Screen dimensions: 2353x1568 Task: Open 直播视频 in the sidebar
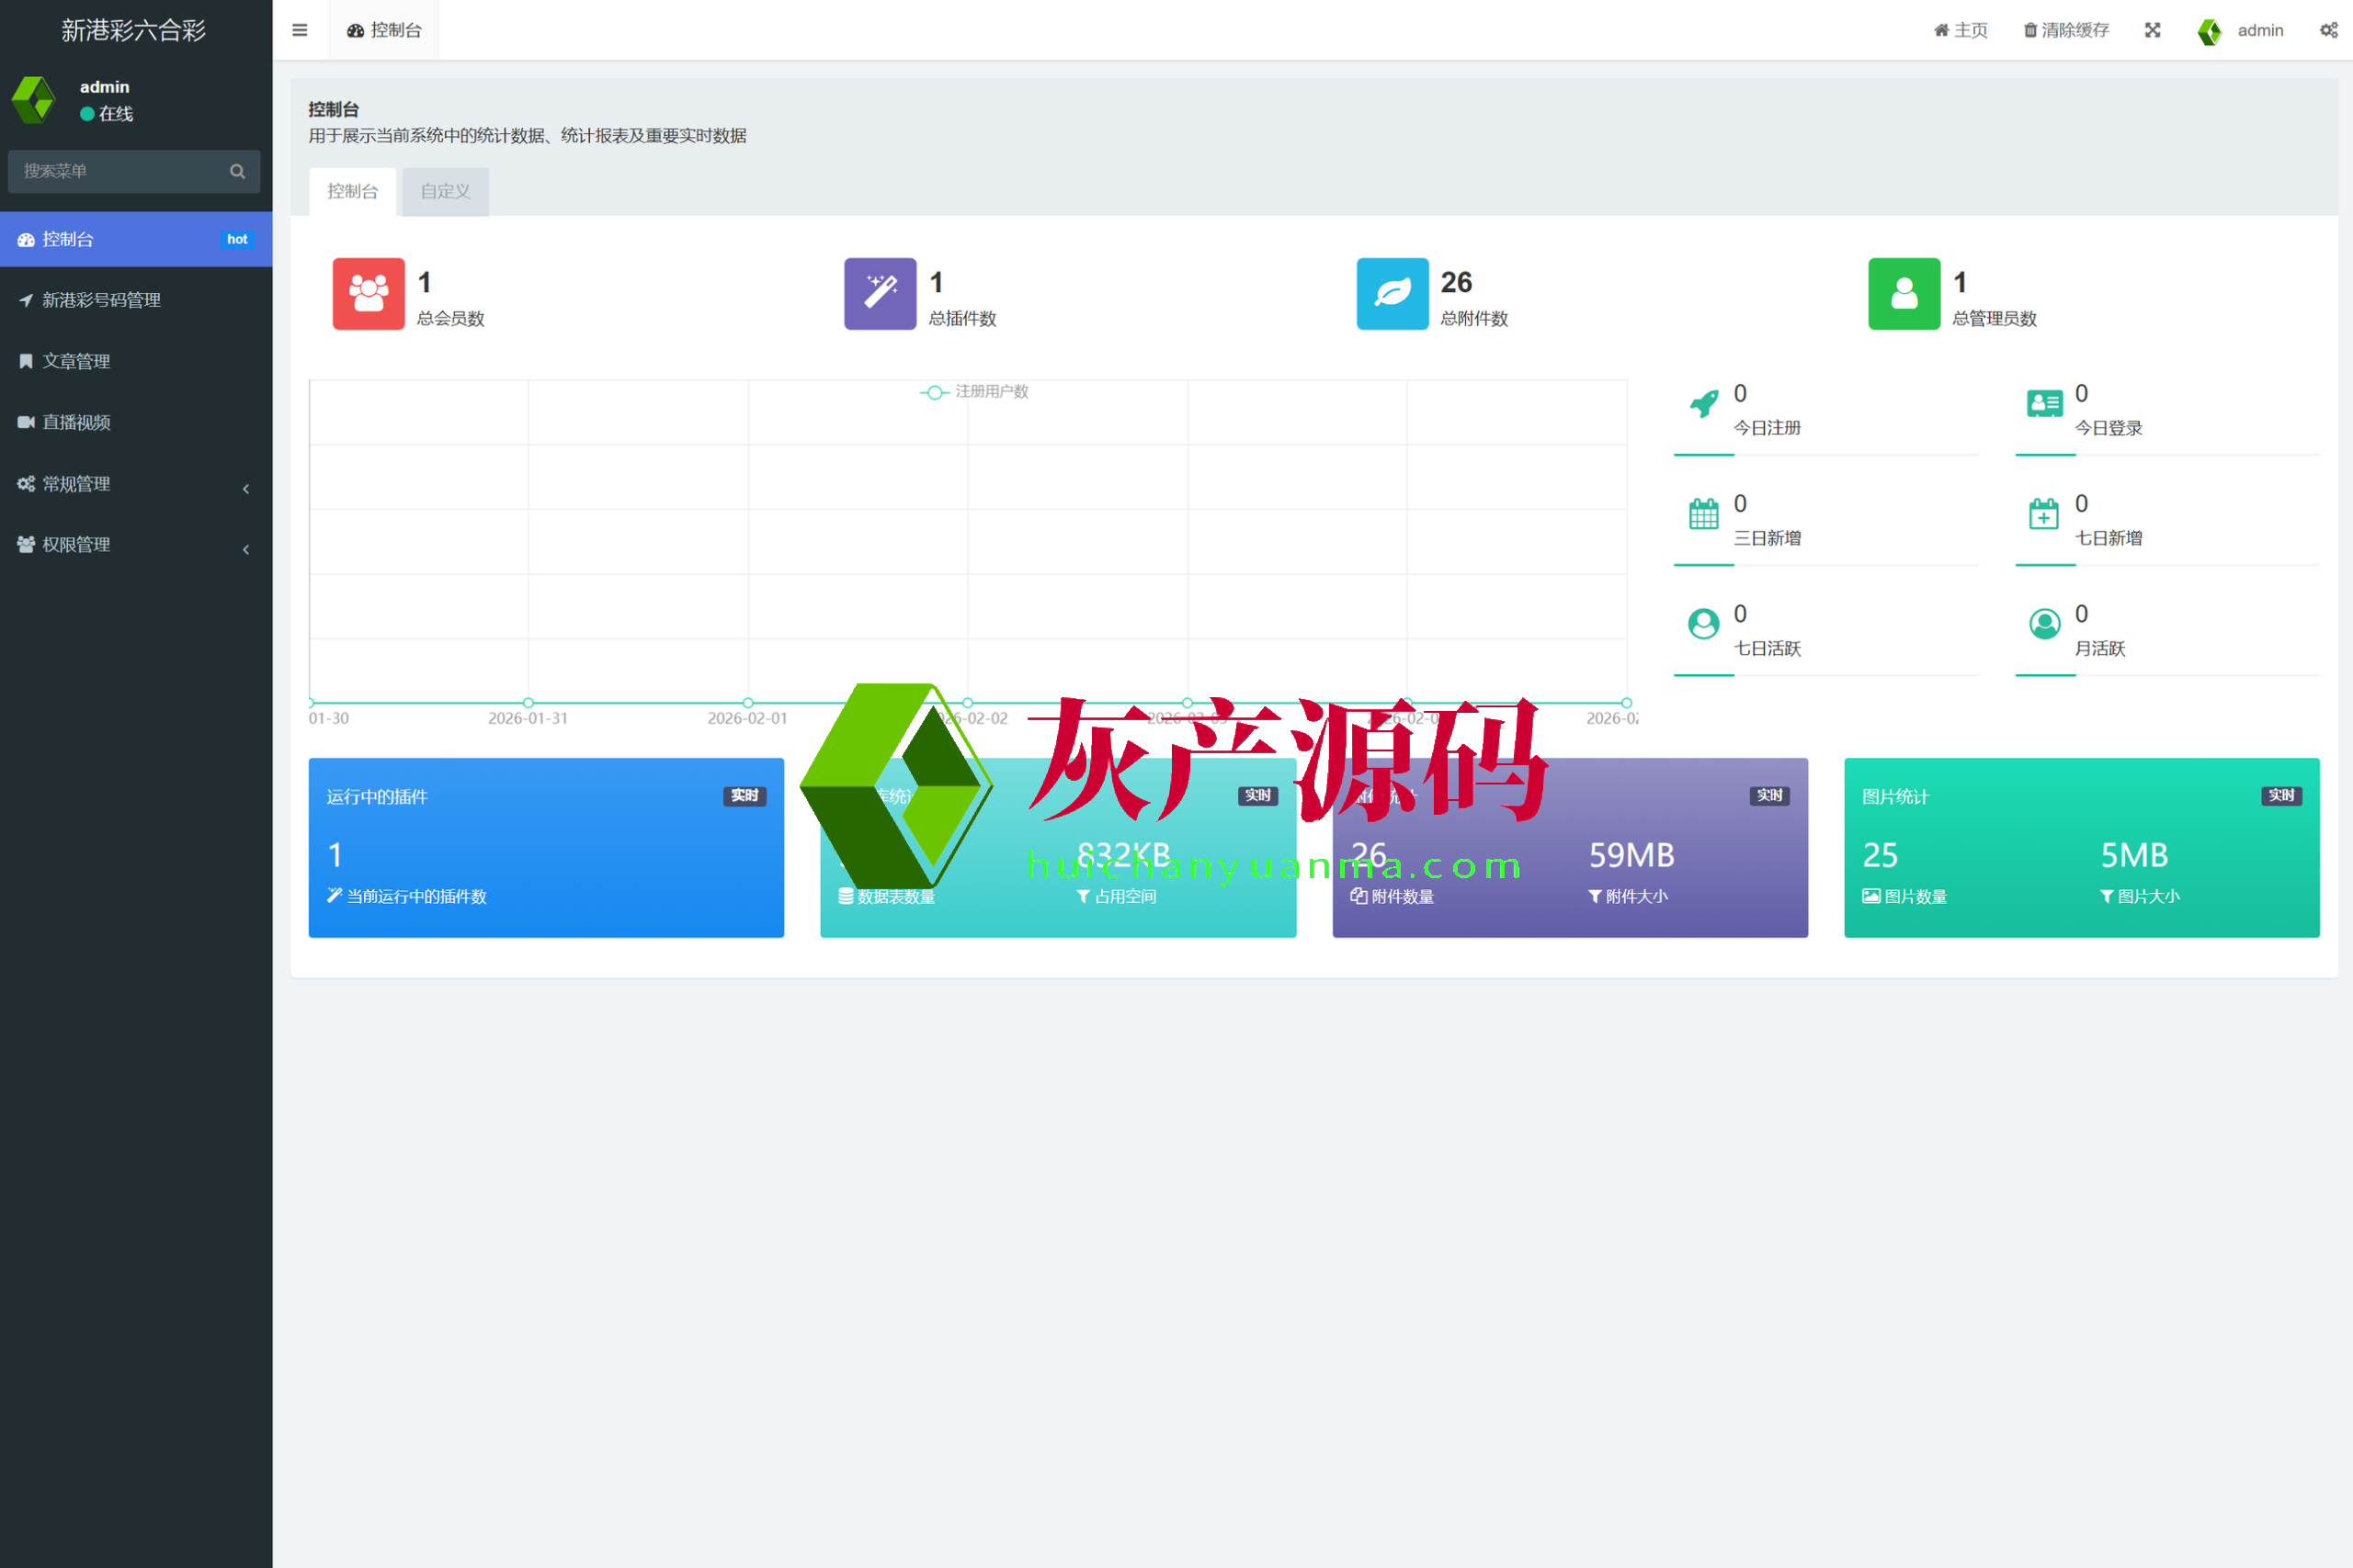coord(76,422)
